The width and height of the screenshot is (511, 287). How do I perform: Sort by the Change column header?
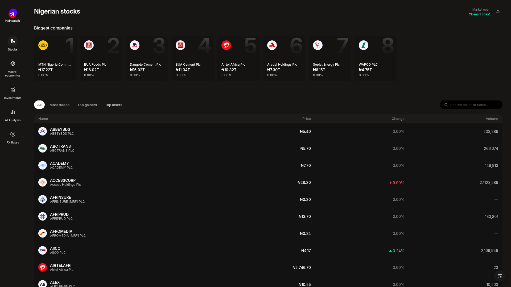(x=398, y=119)
